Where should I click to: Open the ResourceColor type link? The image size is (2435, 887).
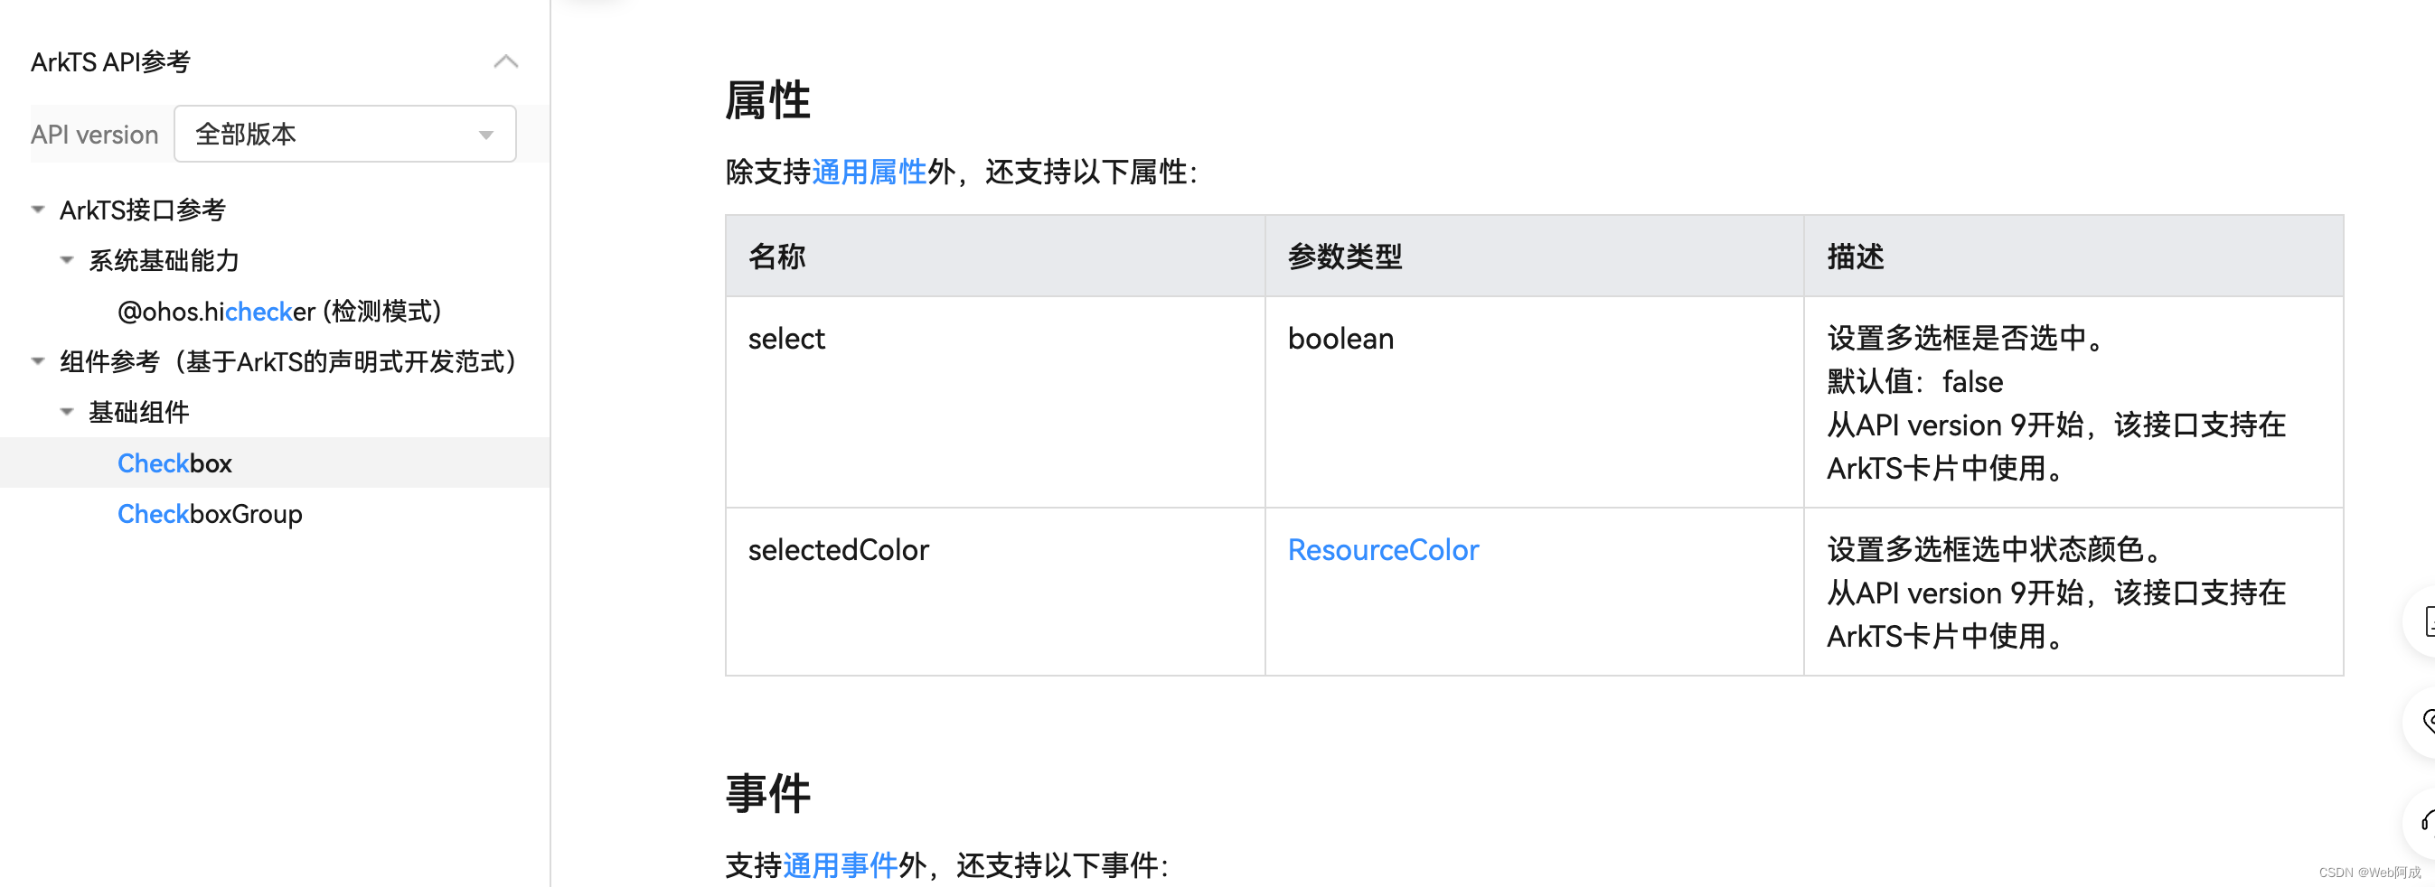(x=1383, y=550)
